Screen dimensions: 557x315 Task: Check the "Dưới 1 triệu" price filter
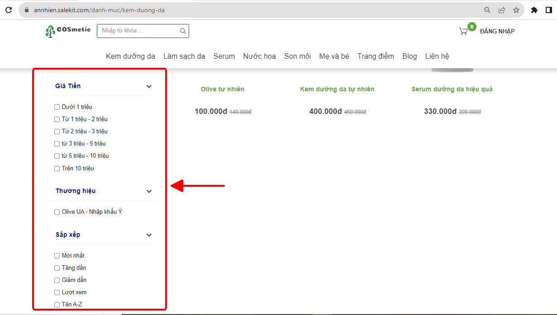[x=57, y=107]
